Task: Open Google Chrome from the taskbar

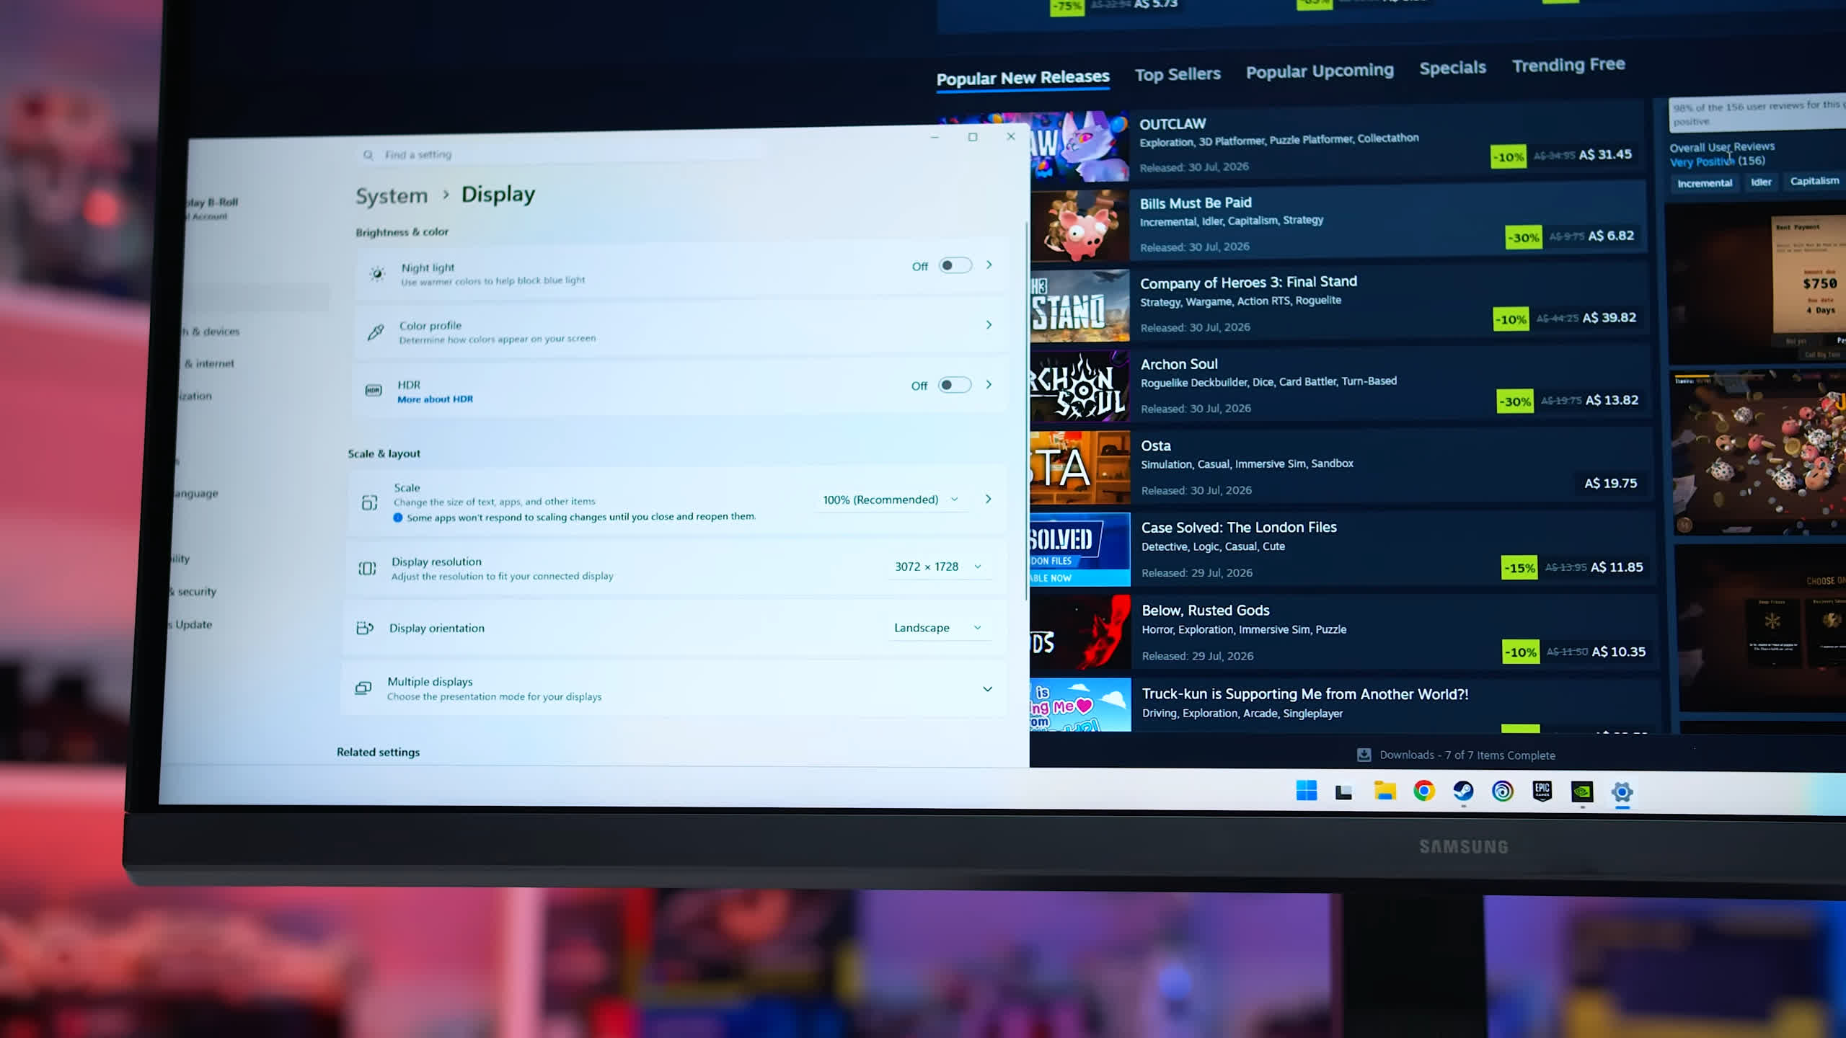Action: pos(1424,791)
